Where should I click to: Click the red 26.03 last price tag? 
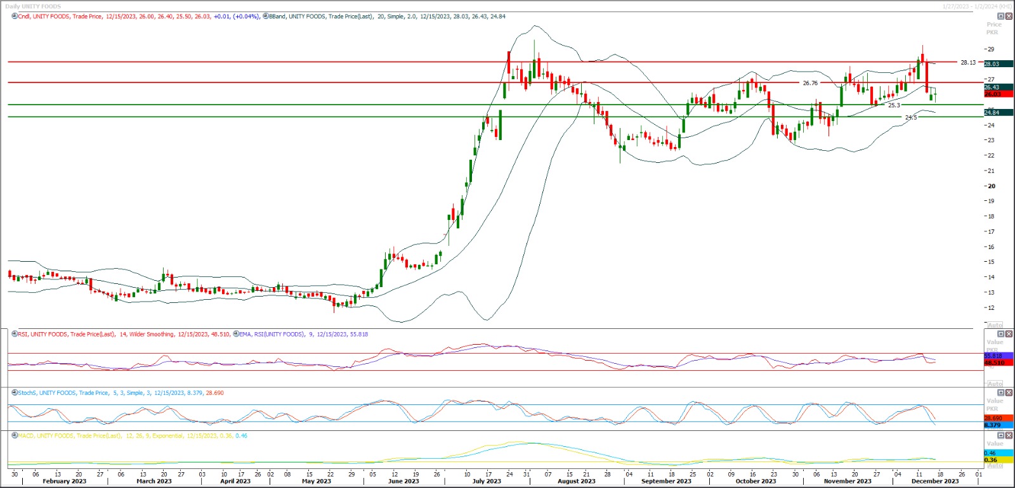pyautogui.click(x=993, y=94)
